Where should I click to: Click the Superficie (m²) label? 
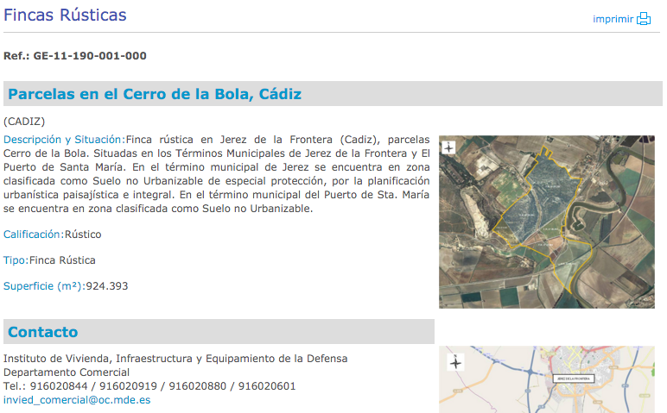(x=43, y=286)
